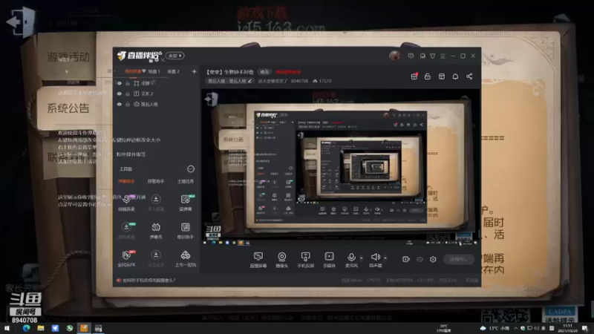The height and width of the screenshot is (334, 594).
Task: Add a 手机投屏 phone mirroring source
Action: click(305, 260)
